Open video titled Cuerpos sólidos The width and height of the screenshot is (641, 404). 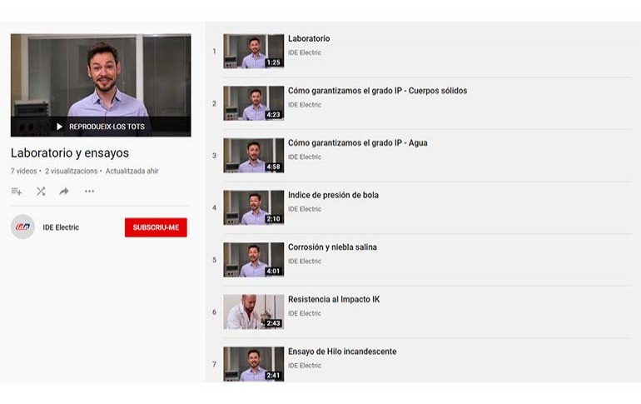point(377,91)
